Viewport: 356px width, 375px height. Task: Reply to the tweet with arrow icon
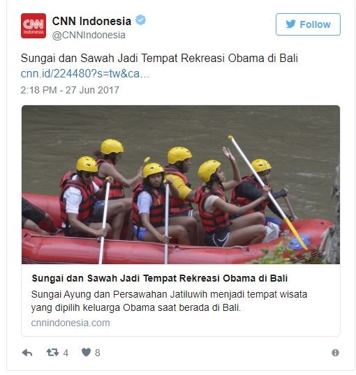[27, 353]
